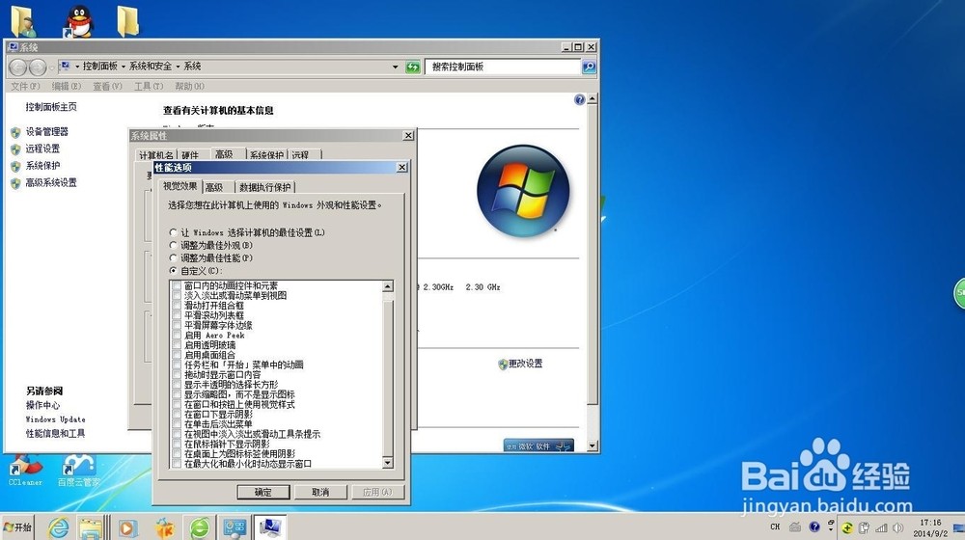Open the media player taskbar icon
965x540 pixels.
click(x=127, y=527)
